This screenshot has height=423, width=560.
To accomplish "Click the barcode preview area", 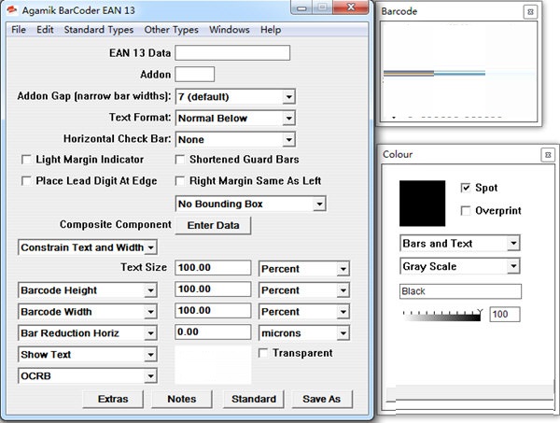I will [x=458, y=72].
